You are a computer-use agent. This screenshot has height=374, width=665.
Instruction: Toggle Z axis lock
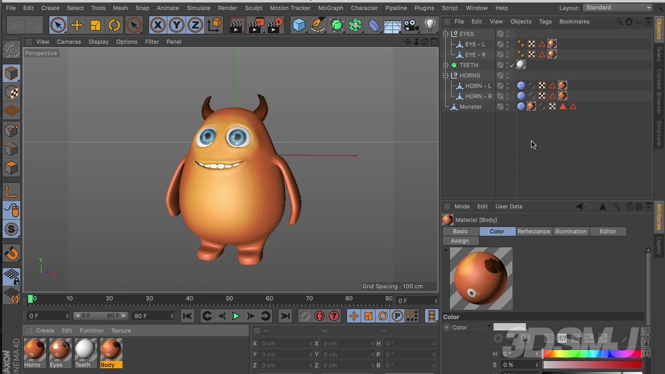[195, 25]
